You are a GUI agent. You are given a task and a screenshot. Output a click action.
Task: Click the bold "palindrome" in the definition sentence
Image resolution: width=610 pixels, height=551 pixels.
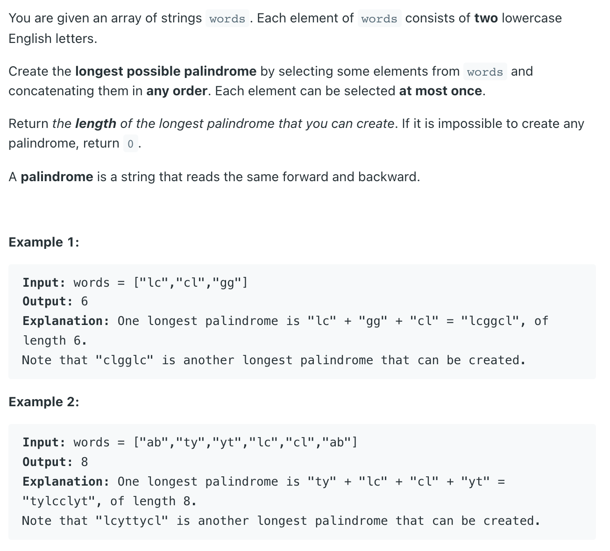(57, 177)
